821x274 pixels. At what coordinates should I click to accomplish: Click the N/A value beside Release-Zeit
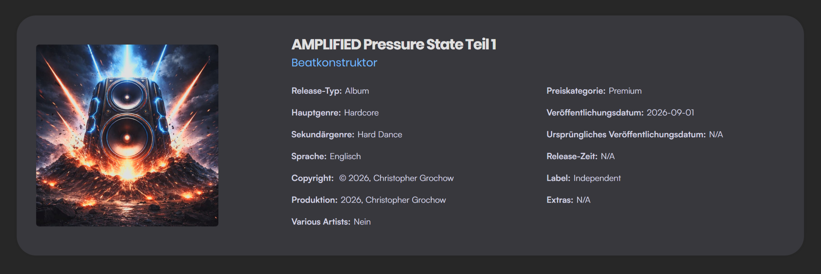pyautogui.click(x=607, y=156)
